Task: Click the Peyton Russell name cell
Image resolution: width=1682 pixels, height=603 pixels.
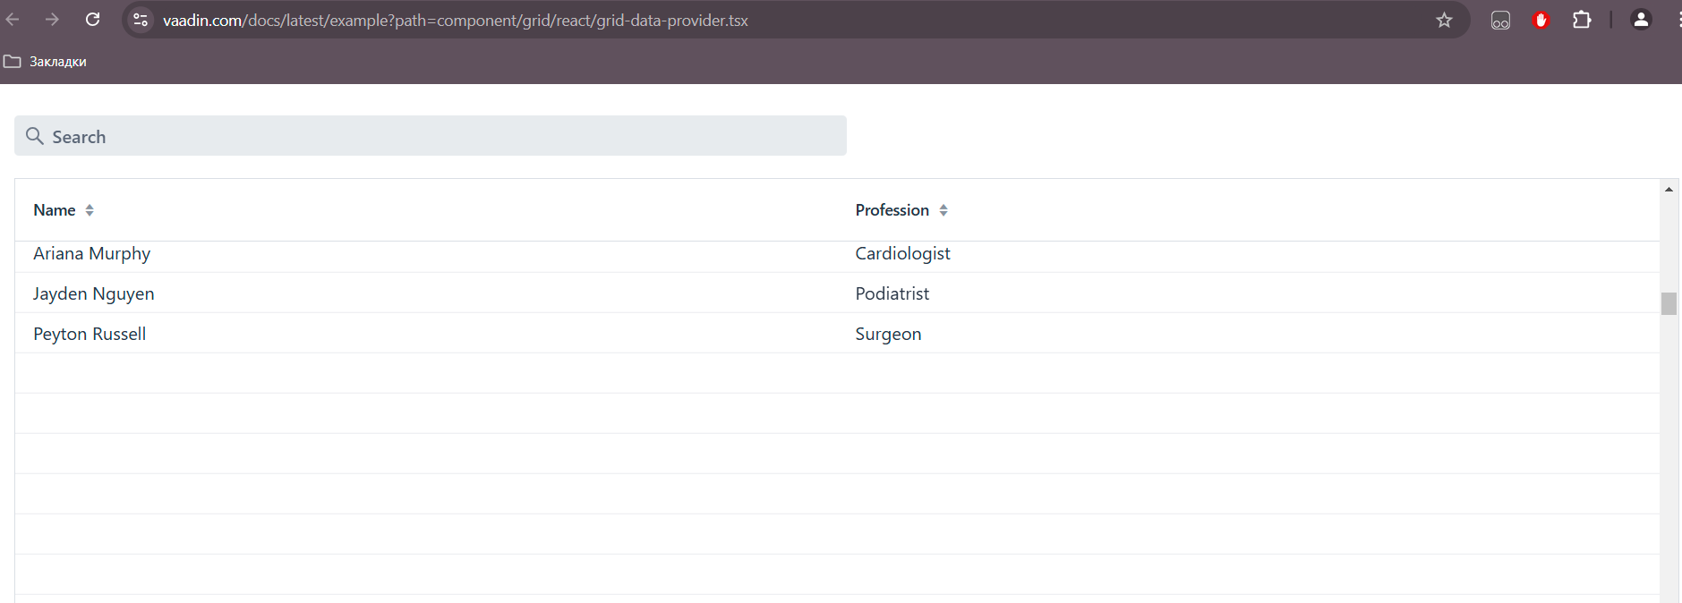Action: coord(90,334)
